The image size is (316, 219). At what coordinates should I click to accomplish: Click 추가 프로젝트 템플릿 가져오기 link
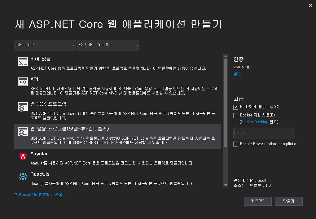40,194
